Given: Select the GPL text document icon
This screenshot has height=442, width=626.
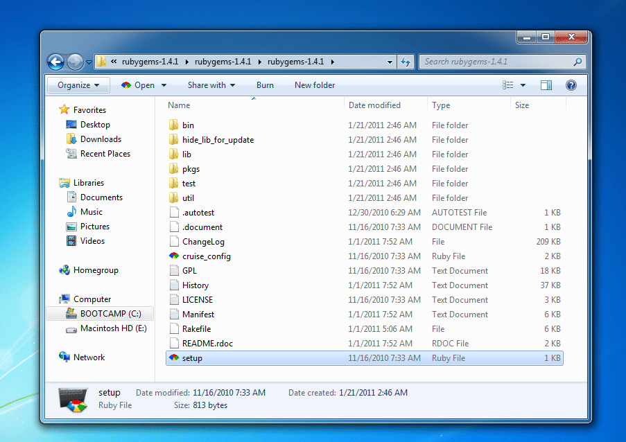Looking at the screenshot, I should coord(174,270).
